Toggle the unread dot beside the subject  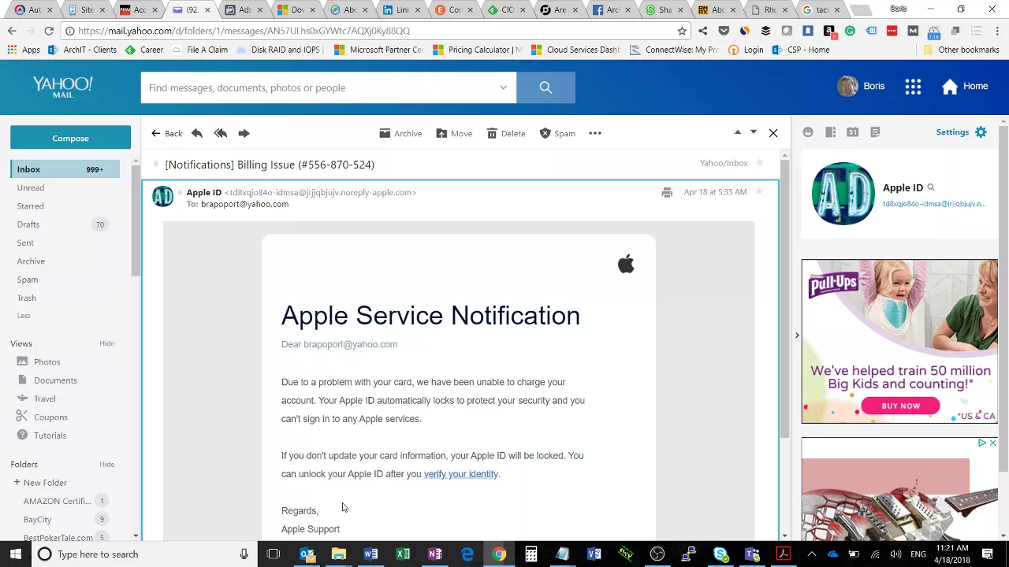(x=156, y=165)
